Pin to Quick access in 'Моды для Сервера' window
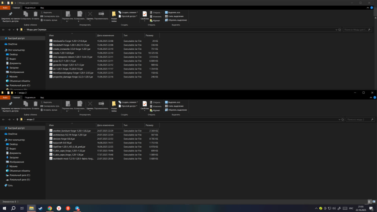377x212 pixels. [10, 17]
